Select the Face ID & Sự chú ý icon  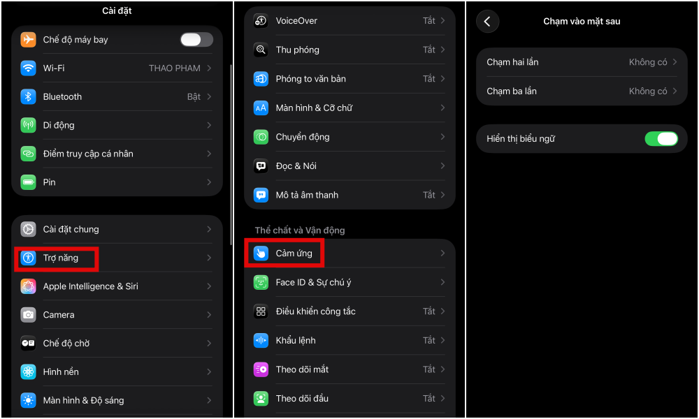click(x=261, y=282)
